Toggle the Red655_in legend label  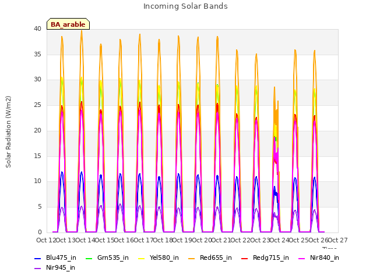point(216,258)
